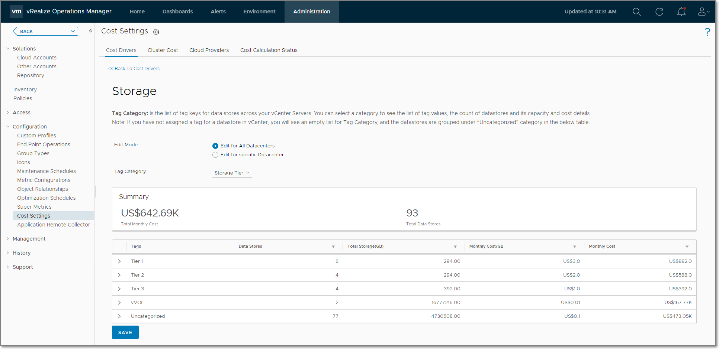This screenshot has height=349, width=719.
Task: Expand the Uncategorized row
Action: [x=119, y=316]
